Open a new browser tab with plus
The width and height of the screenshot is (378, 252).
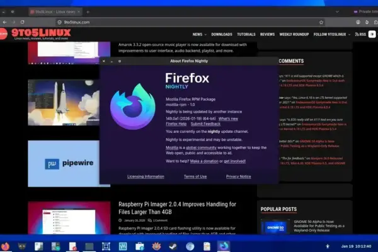[x=88, y=12]
